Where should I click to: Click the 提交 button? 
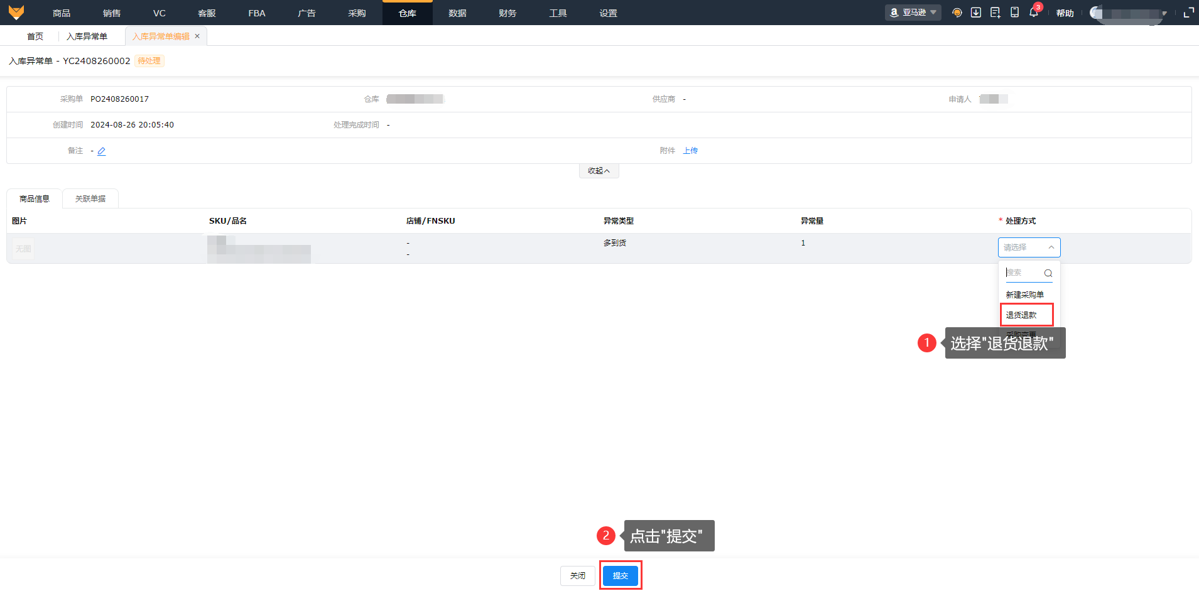coord(621,576)
